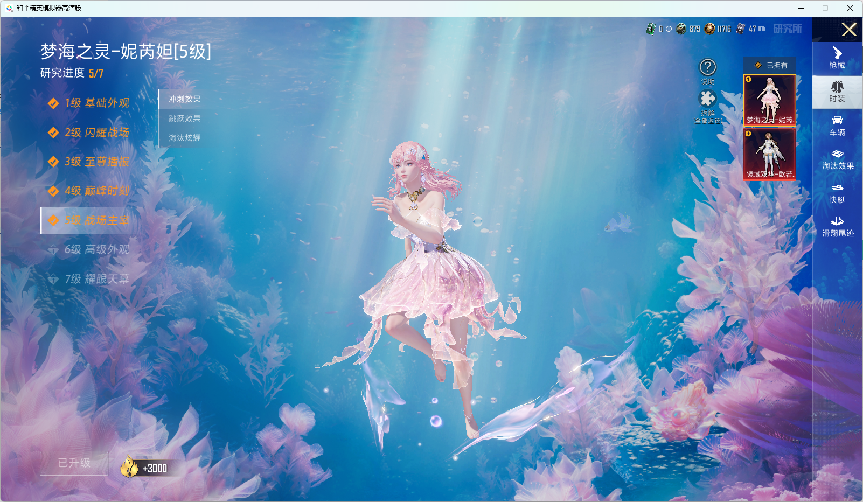Screen dimensions: 863x502
Task: Click the 11716 gold coin icon
Action: click(710, 29)
